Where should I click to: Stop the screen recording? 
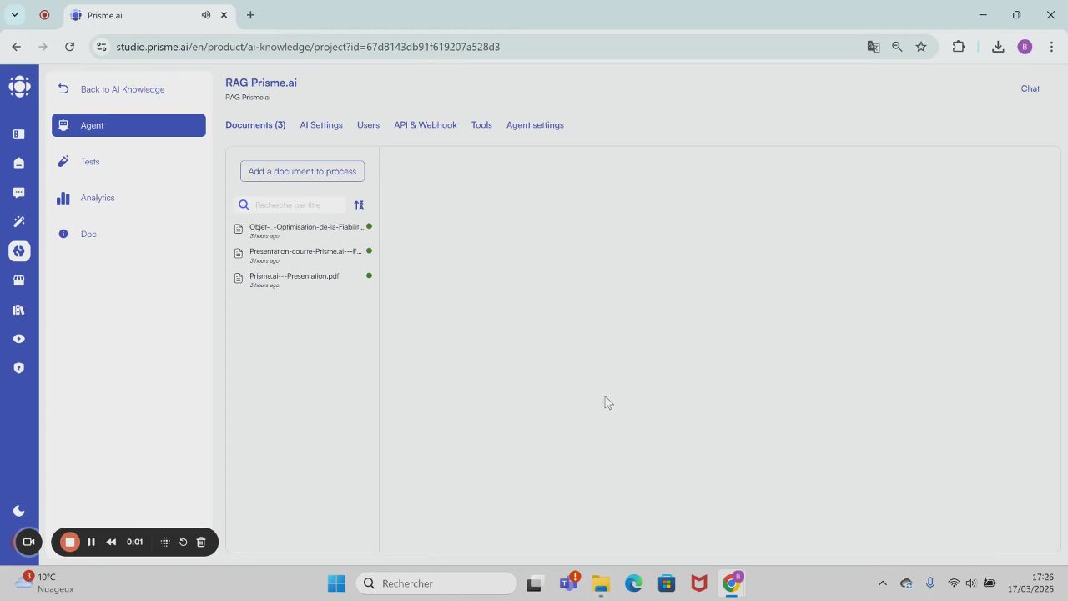[x=70, y=542]
